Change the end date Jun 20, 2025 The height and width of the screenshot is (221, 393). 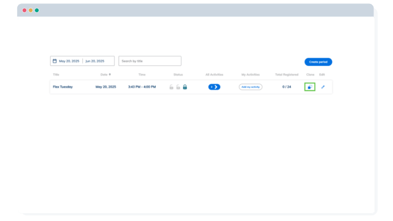point(95,61)
